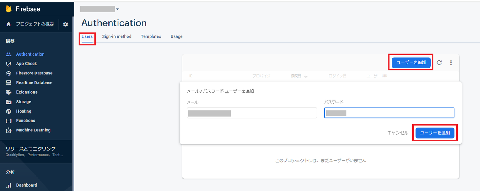
Task: Click the Authentication page title
Action: pos(114,23)
